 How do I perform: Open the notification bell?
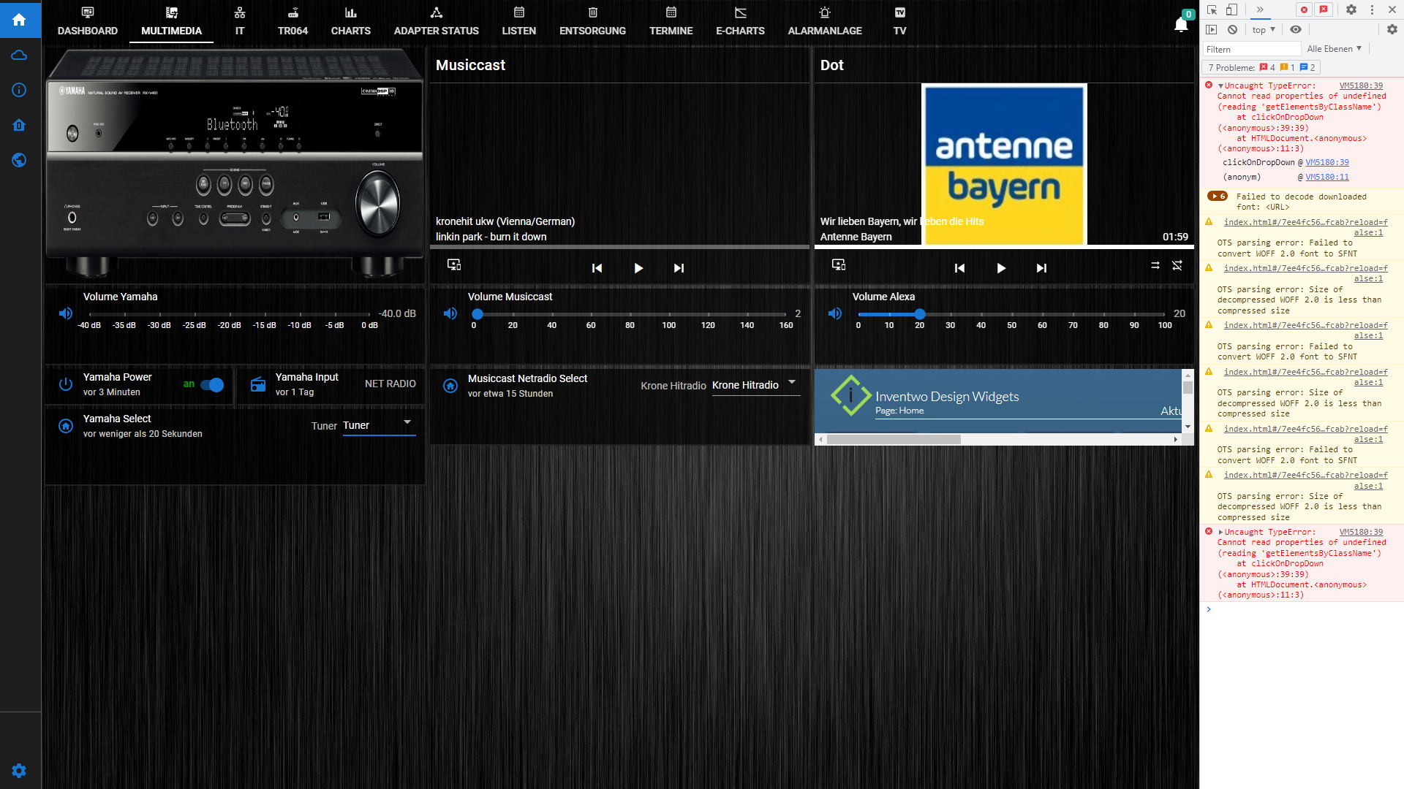pos(1181,25)
